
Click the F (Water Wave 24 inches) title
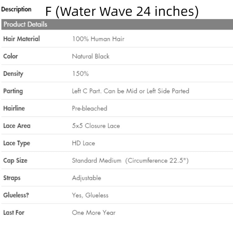(122, 12)
